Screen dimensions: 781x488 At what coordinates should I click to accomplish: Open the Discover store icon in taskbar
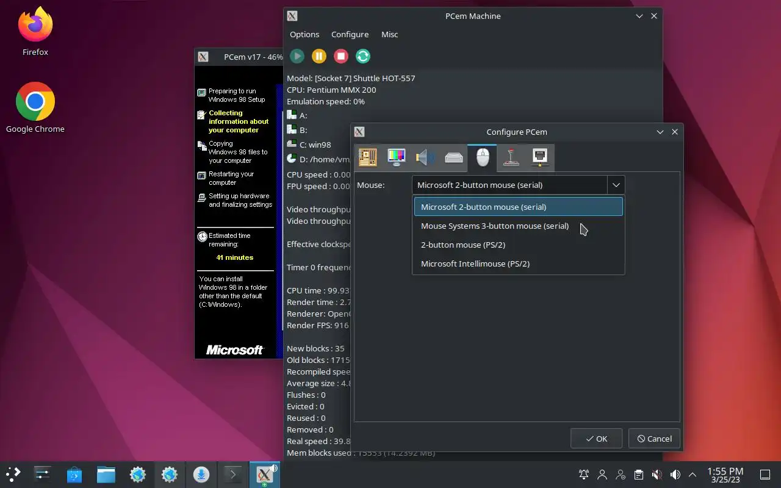tap(74, 474)
